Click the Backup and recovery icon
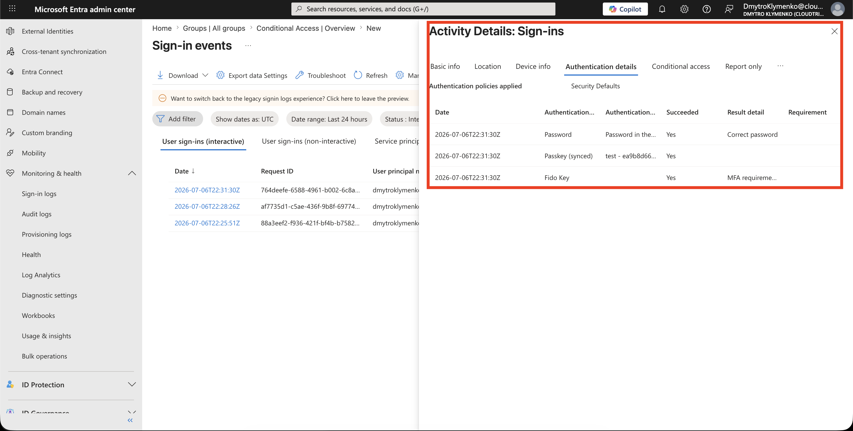Screen dimensions: 853x431 click(x=10, y=92)
